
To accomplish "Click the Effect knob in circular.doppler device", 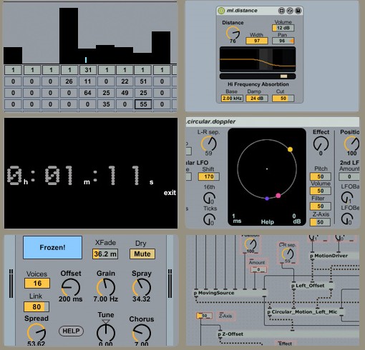I will point(321,144).
